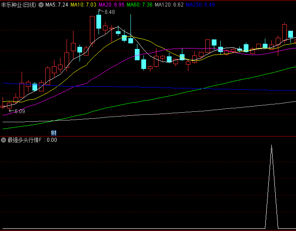
Task: Select the MA20: 6.95 label
Action: pos(111,5)
